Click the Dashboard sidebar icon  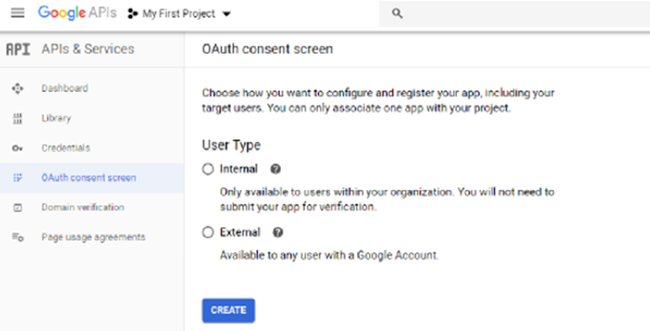17,88
